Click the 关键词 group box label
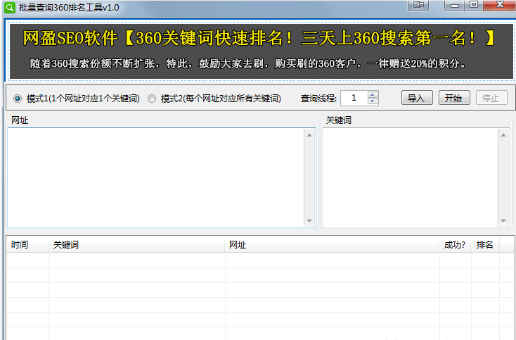The height and width of the screenshot is (340, 516). coord(339,120)
